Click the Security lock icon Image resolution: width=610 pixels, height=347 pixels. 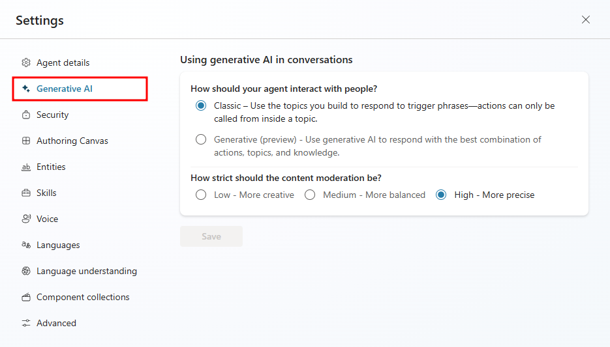(26, 115)
